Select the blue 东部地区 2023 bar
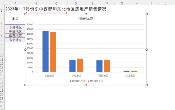The width and height of the screenshot is (175, 110). [x=45, y=52]
